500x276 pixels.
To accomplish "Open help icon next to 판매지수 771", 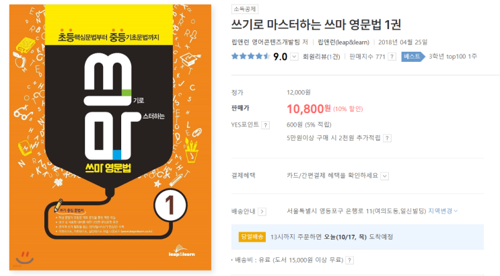I will [x=392, y=57].
